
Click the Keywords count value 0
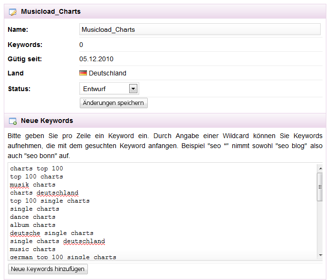81,45
